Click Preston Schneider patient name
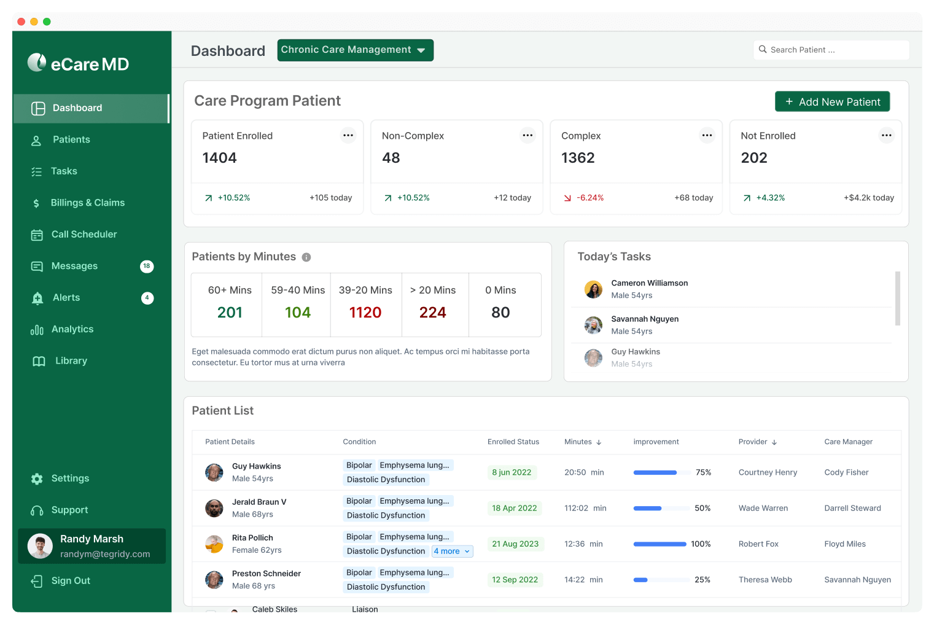This screenshot has width=934, height=624. point(267,574)
